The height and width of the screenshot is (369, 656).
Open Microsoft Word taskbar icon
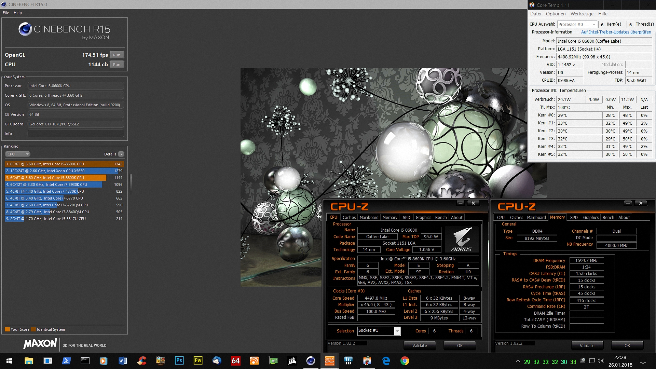[123, 361]
